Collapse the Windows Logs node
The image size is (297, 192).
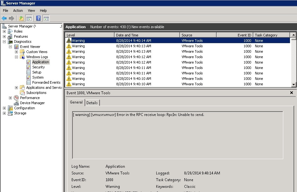coord(17,57)
